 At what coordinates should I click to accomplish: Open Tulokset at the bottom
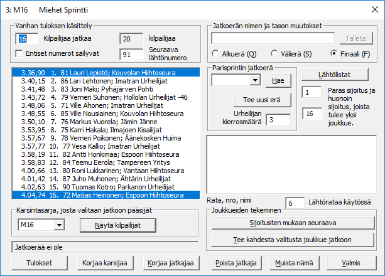38,262
